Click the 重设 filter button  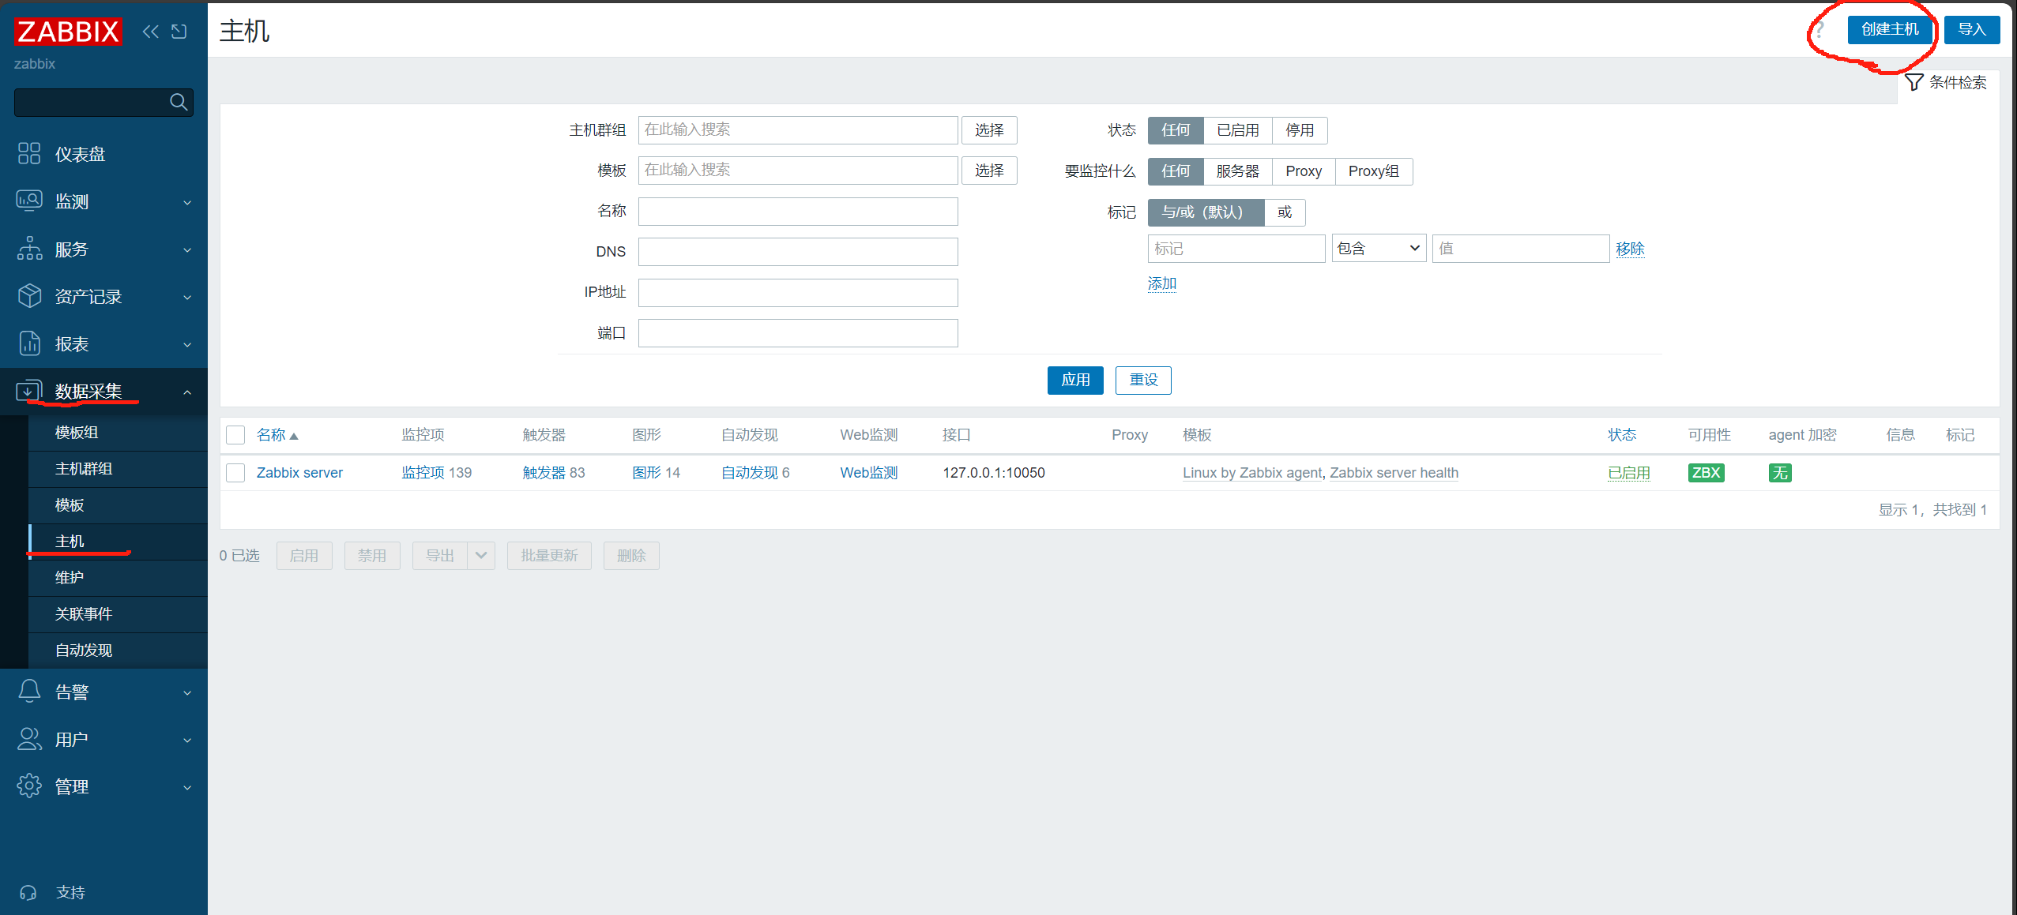pos(1143,381)
